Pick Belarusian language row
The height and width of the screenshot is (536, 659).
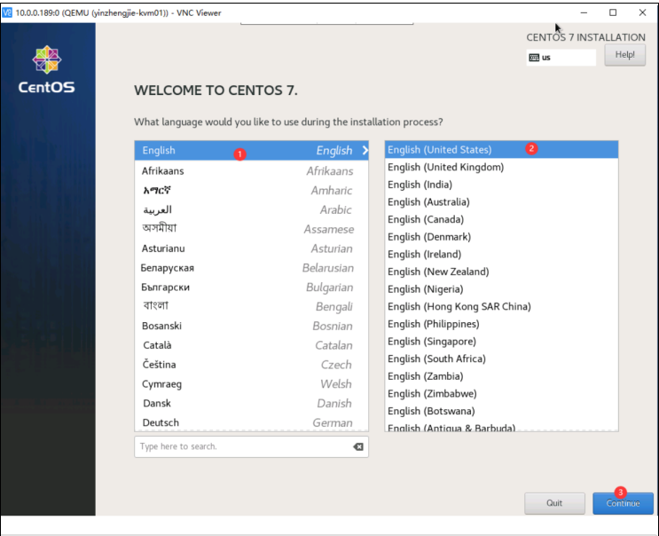(x=251, y=268)
